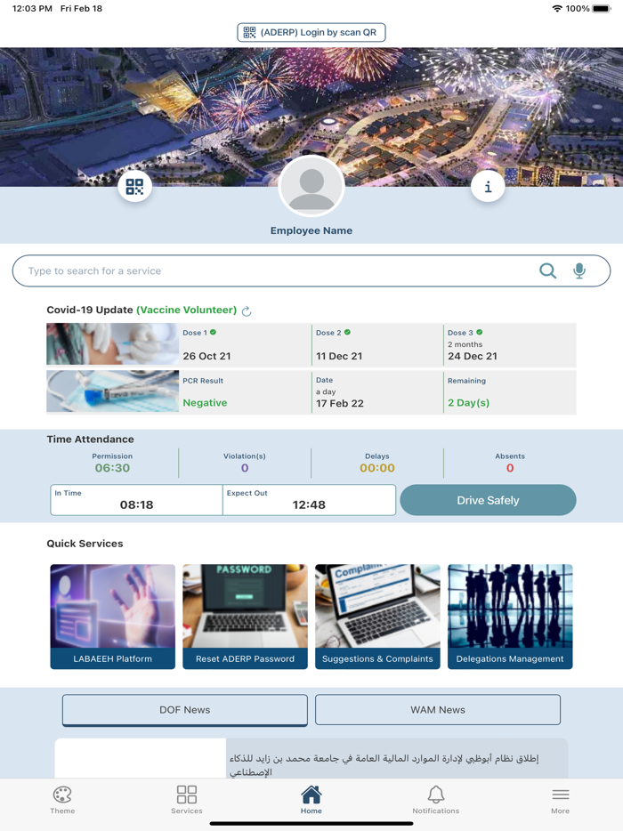Tap Vaccine Volunteer green label
Screen dimensions: 623x831
pos(187,310)
